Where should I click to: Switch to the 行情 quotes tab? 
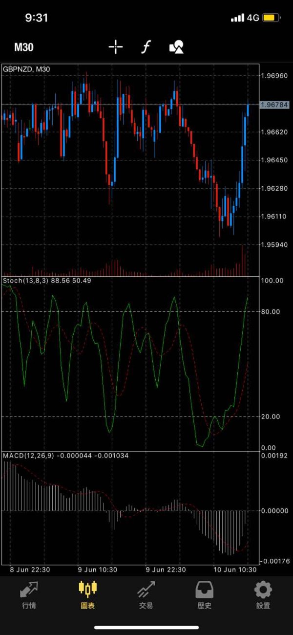[x=29, y=595]
